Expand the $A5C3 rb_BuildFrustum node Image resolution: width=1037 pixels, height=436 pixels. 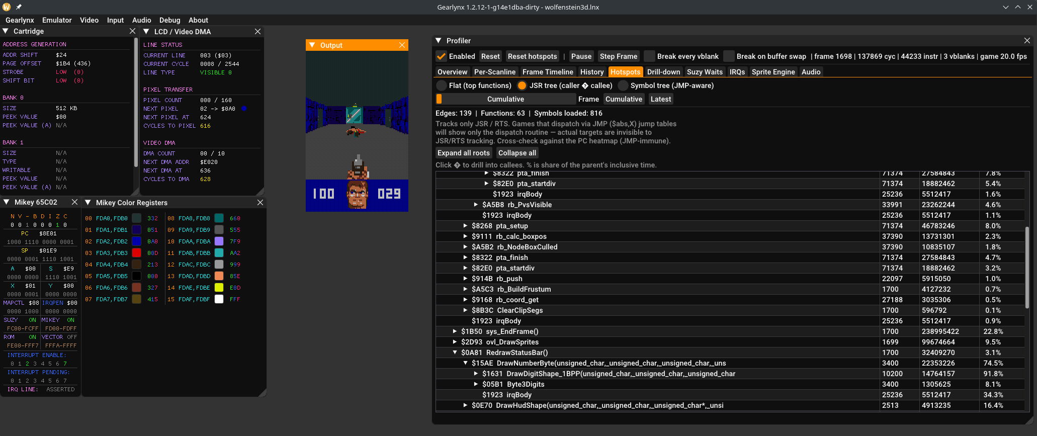tap(465, 289)
